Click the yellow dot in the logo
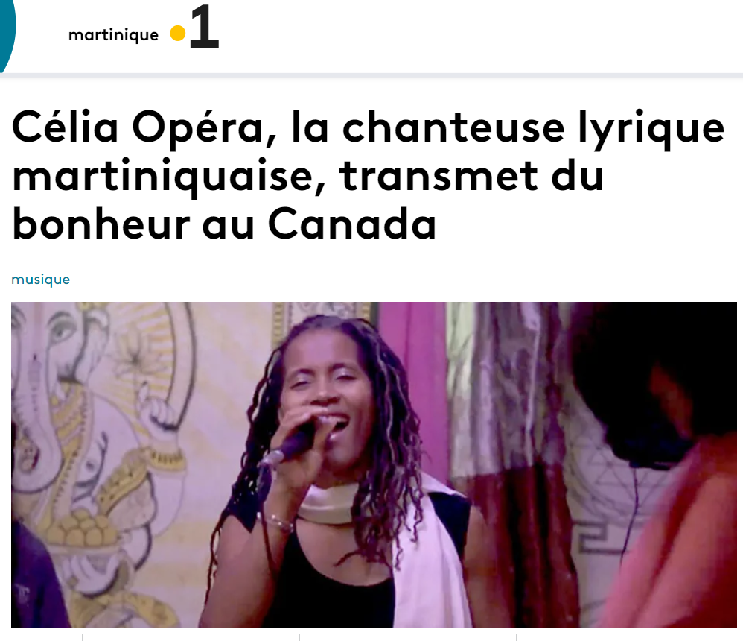The height and width of the screenshot is (641, 743). pos(178,34)
